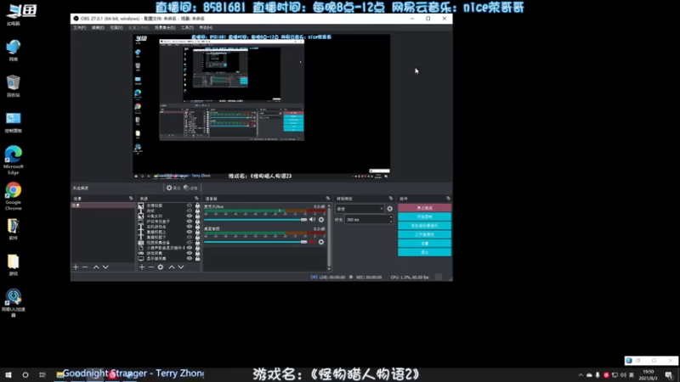Image resolution: width=680 pixels, height=382 pixels.
Task: Open Google Chrome desktop shortcut
Action: click(x=14, y=196)
